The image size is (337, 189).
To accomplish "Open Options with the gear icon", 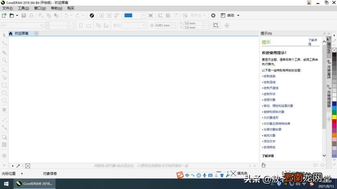I will coord(213,16).
